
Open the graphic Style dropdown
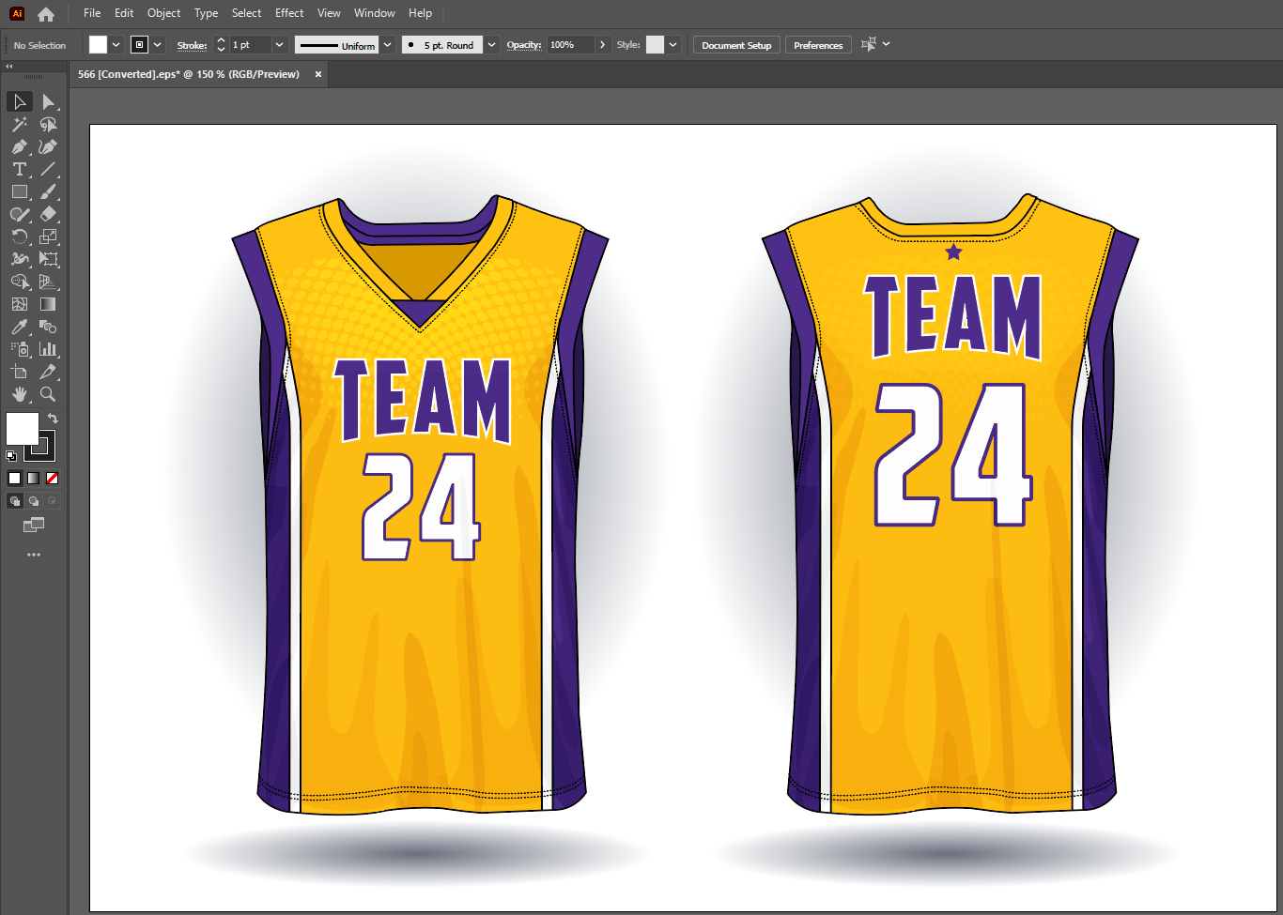[672, 45]
